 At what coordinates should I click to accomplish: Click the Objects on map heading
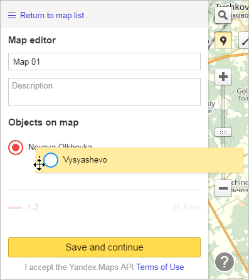point(43,122)
